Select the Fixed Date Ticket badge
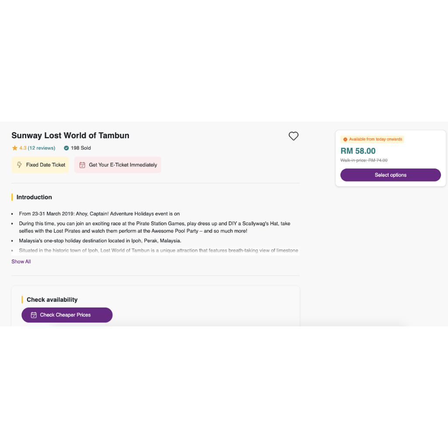448x448 pixels. 40,164
